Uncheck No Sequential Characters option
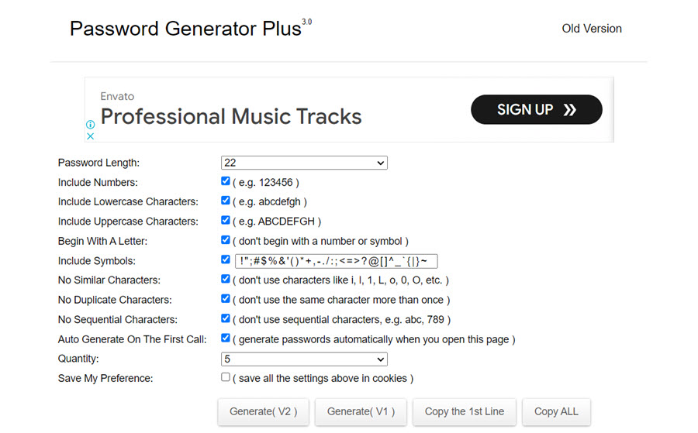Viewport: 698px width, 433px height. 225,318
